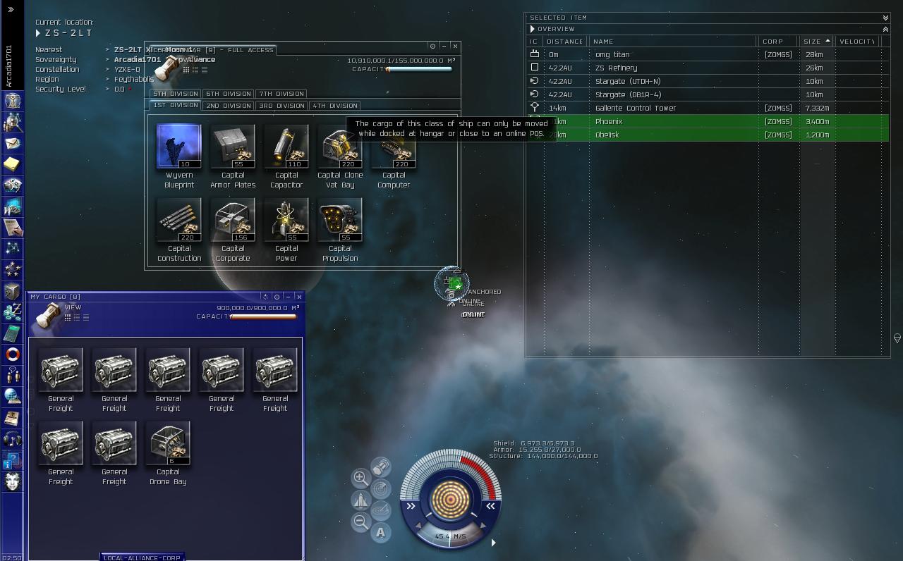Expand the HUD left double-arrow panel
The width and height of the screenshot is (903, 561).
tap(411, 505)
